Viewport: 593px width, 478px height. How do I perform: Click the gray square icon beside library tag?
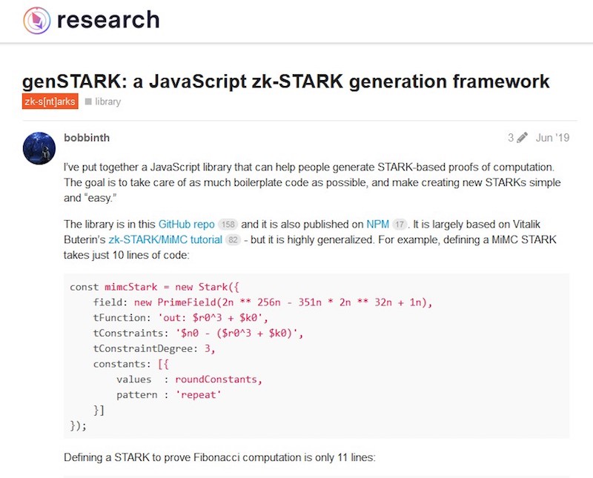(88, 102)
